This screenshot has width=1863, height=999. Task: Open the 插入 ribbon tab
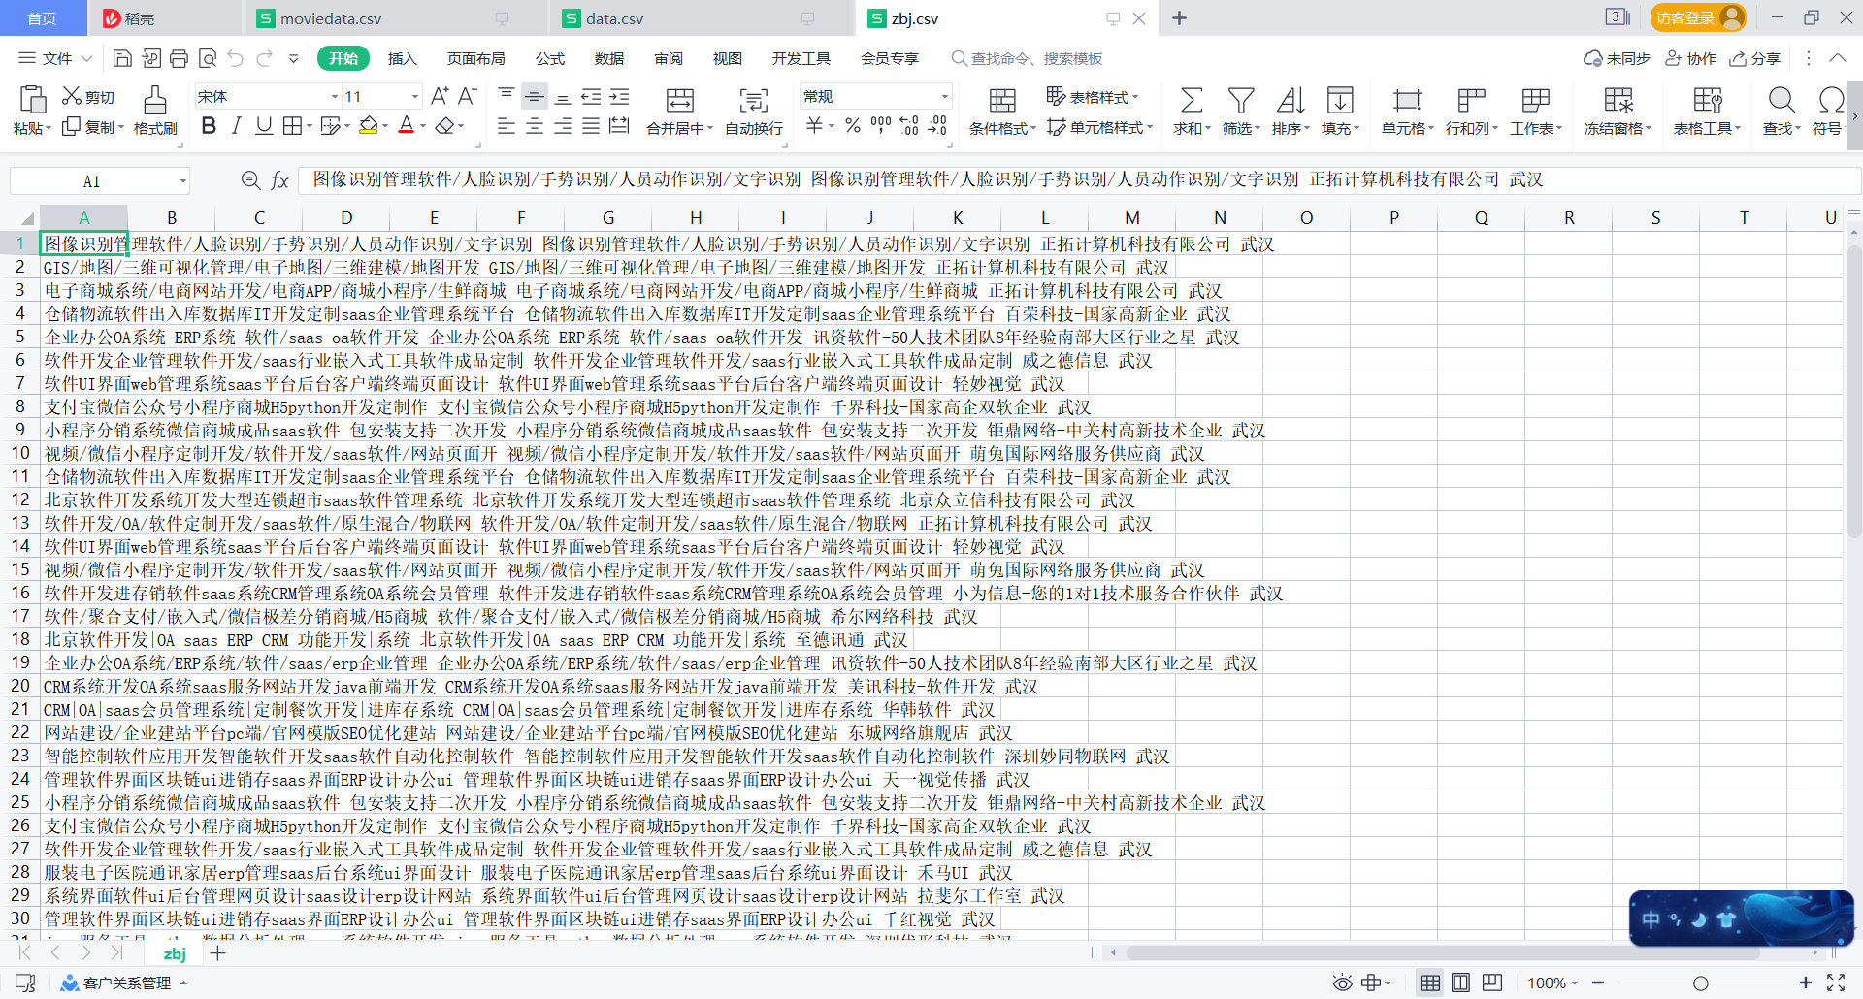(402, 58)
